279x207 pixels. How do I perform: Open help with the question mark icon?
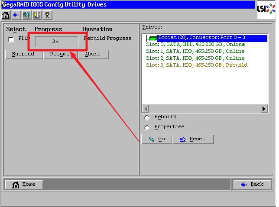click(47, 15)
